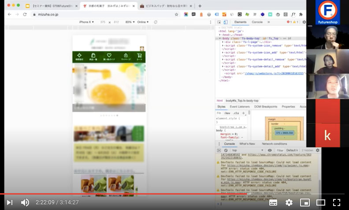Open the Console panel tab at top
Viewport: 349px width, 210px height.
(257, 22)
